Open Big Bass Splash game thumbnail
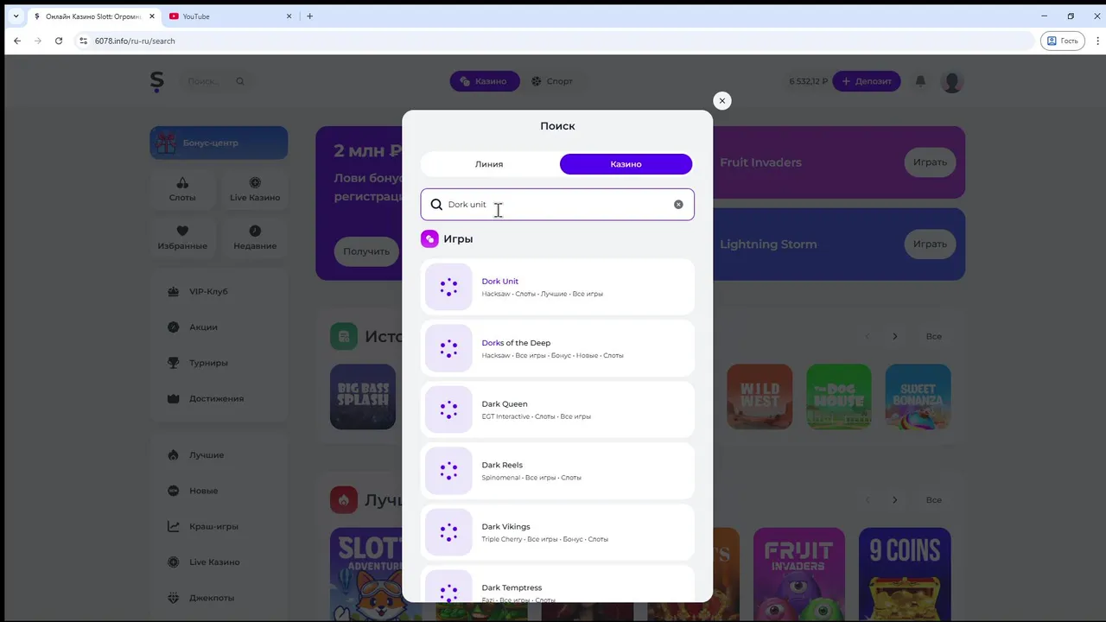Screen dimensions: 1106x622 click(x=363, y=397)
